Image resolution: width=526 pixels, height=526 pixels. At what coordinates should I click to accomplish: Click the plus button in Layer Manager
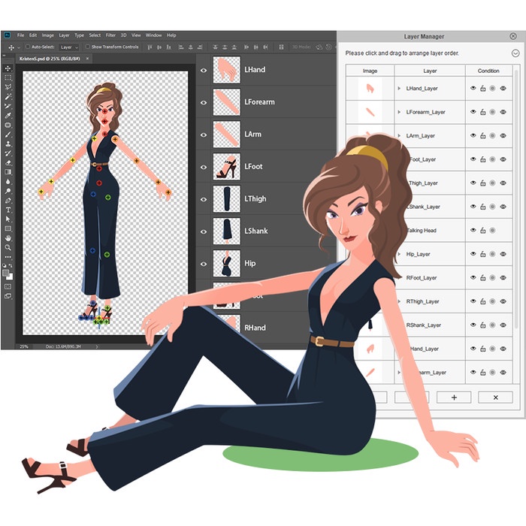pos(453,397)
